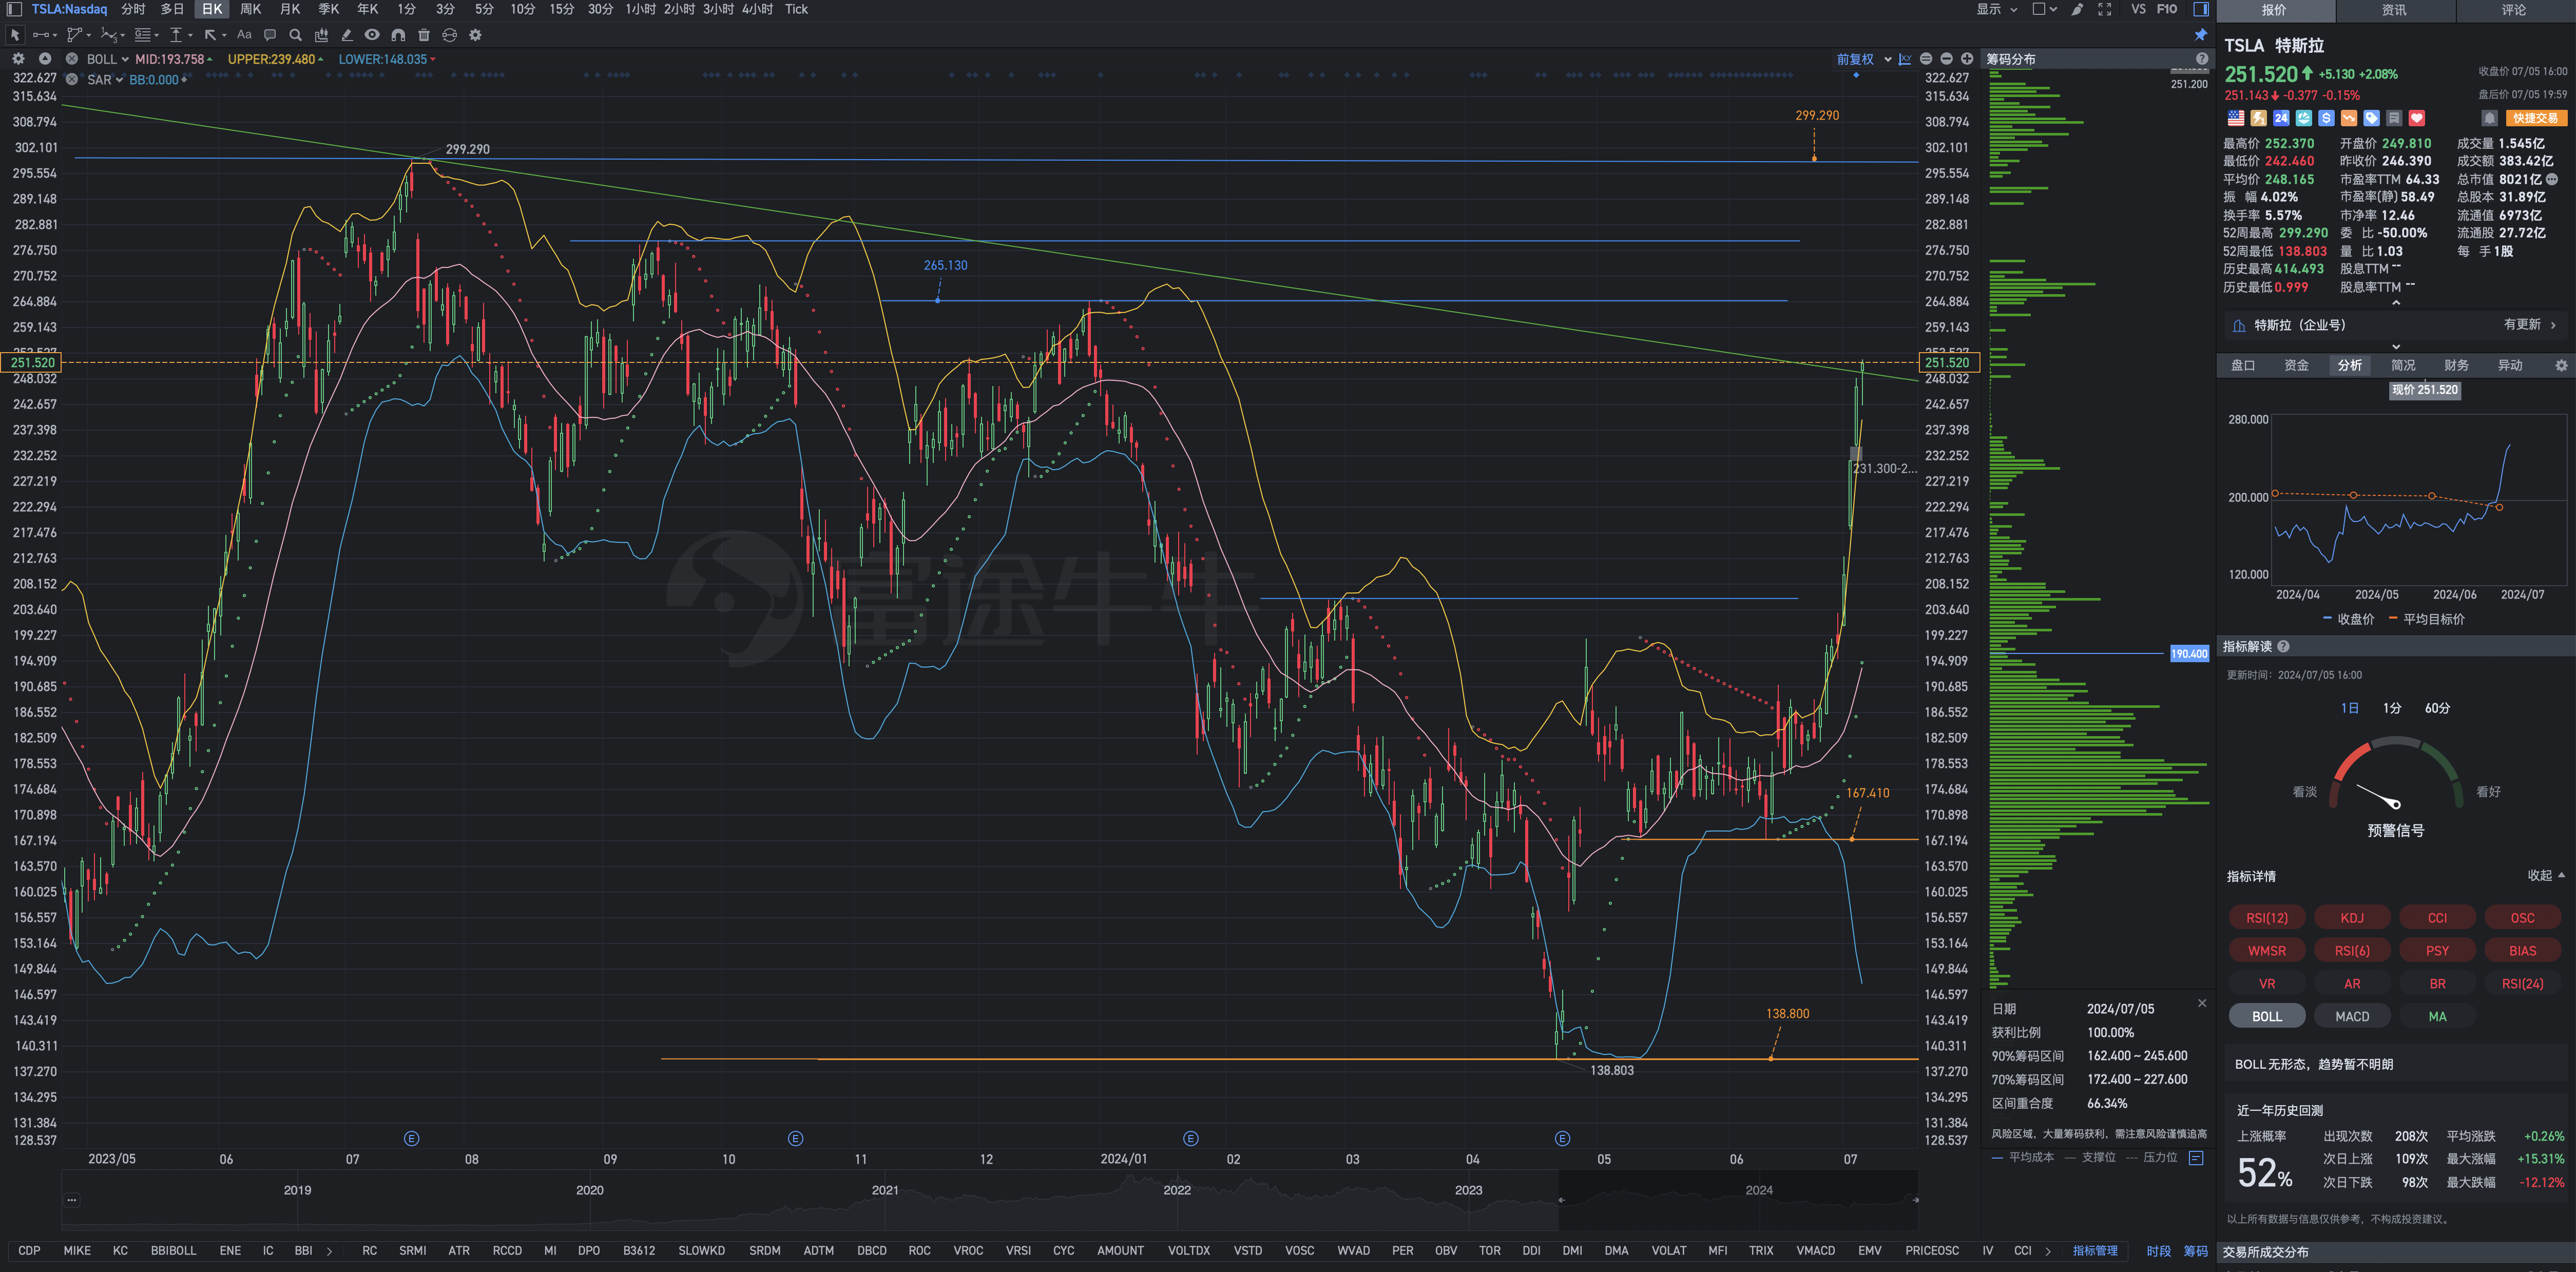Open the 显示 display dropdown

[x=1998, y=9]
